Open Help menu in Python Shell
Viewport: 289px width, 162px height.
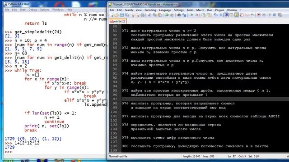[x=69, y=10]
